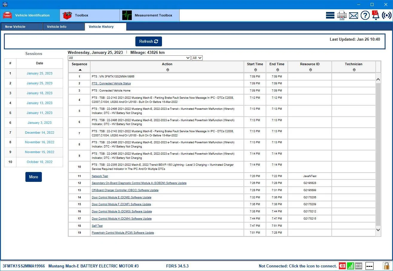
Task: Select the TSB 22-2355 Level 3 Charging row
Action: click(222, 167)
